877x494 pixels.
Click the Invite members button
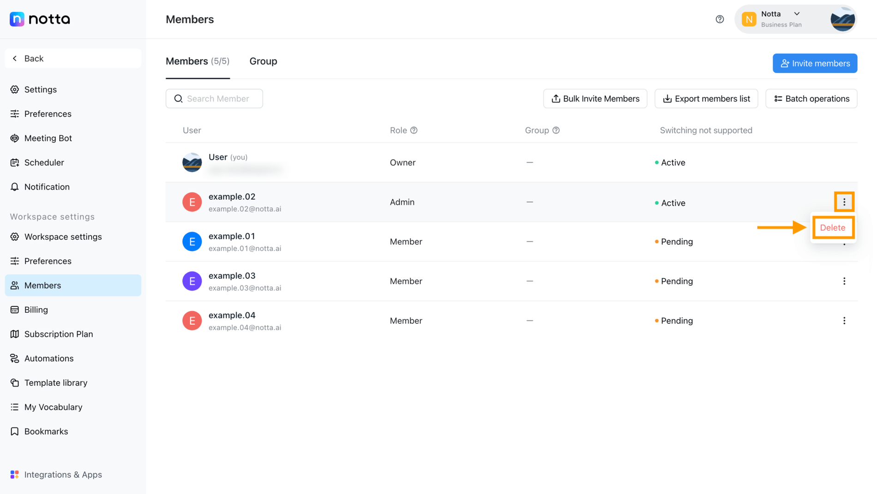[815, 63]
